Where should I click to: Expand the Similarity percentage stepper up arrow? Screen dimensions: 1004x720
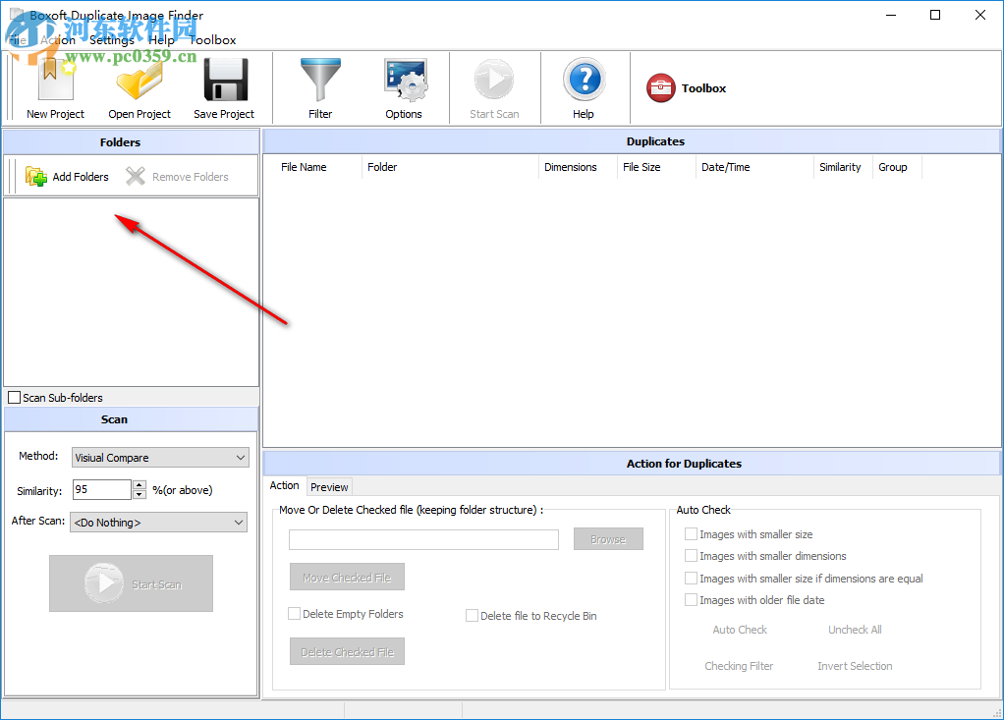point(139,483)
